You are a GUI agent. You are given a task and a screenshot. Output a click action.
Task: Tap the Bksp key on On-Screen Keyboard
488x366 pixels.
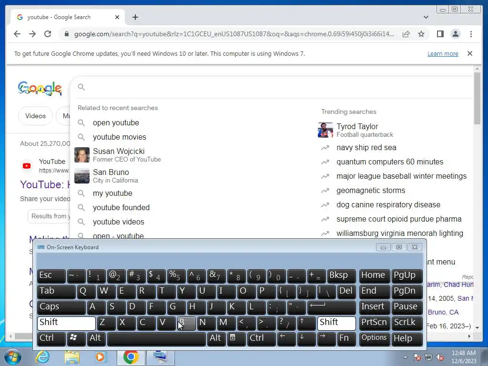[342, 276]
